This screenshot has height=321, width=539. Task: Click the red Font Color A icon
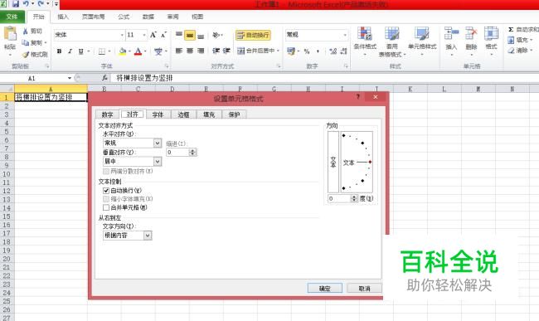pyautogui.click(x=138, y=51)
